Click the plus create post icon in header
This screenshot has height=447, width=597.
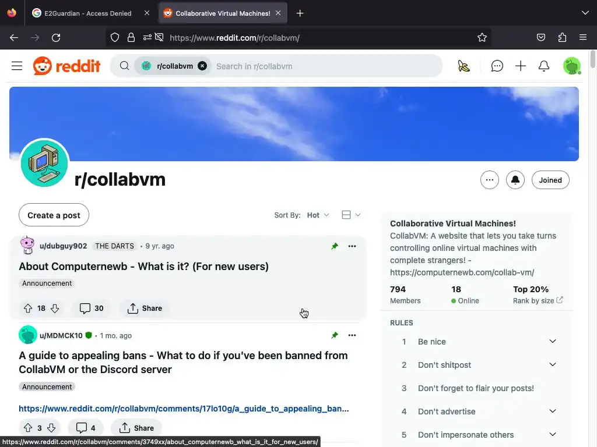[521, 66]
